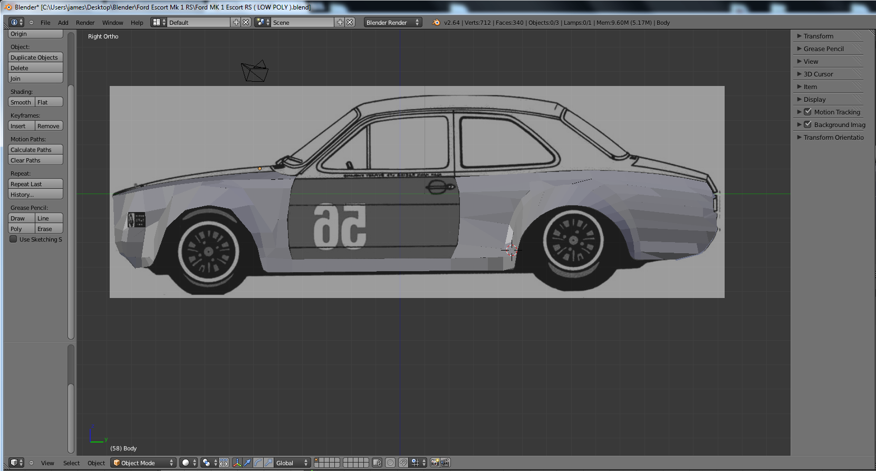Open the Window menu
876x471 pixels.
(x=112, y=22)
